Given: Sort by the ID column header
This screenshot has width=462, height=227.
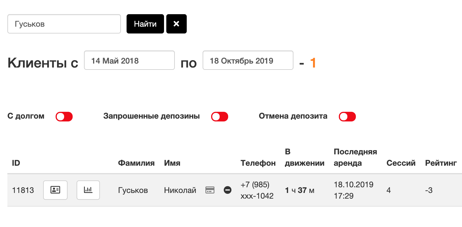Looking at the screenshot, I should (x=16, y=163).
